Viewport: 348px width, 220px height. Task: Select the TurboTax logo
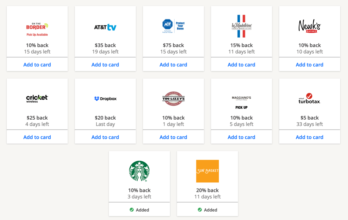(309, 98)
